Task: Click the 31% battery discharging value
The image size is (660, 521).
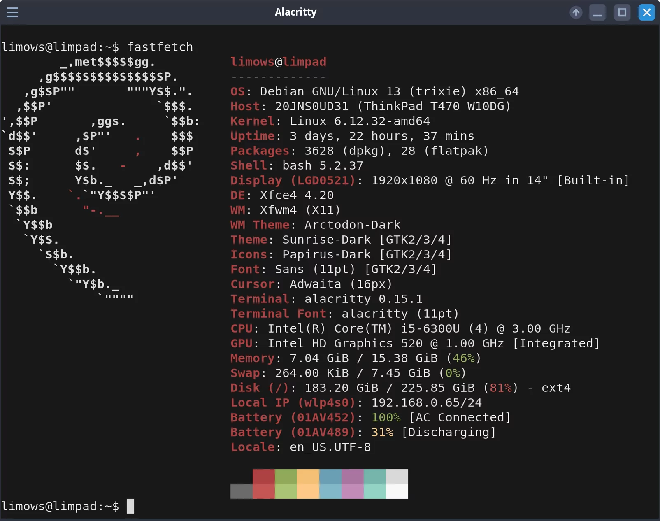Action: point(382,432)
